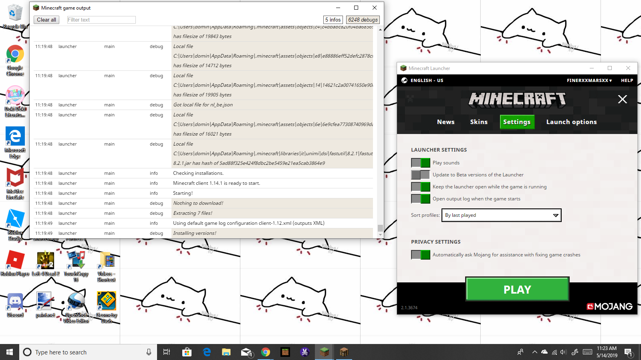
Task: Toggle Open output log when game starts
Action: tap(421, 199)
